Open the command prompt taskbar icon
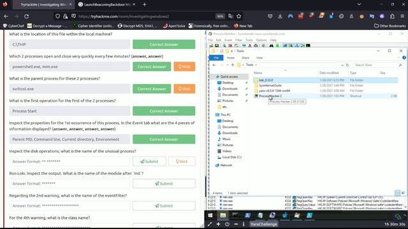 click(x=235, y=215)
